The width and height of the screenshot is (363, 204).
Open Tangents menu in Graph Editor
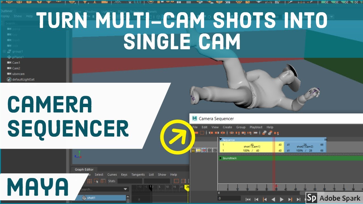pos(138,175)
